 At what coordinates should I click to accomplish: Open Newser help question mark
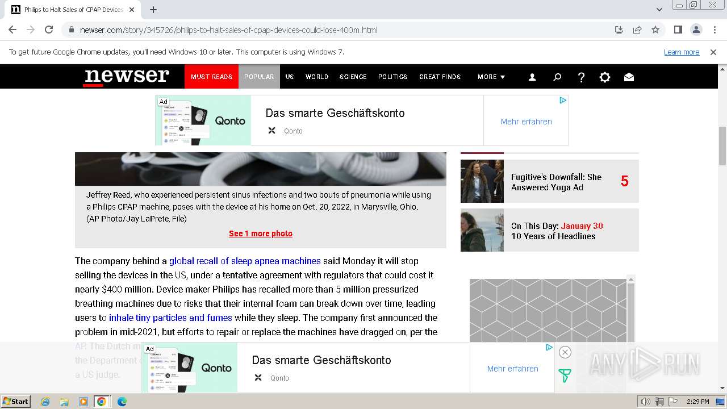coord(581,77)
